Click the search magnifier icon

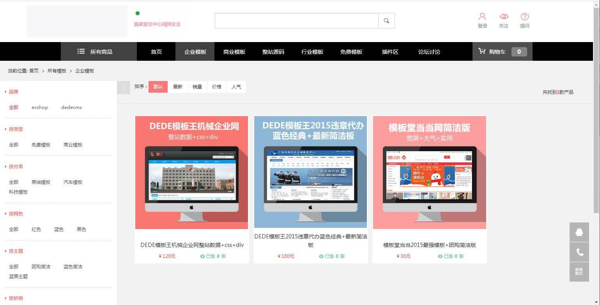pos(386,20)
